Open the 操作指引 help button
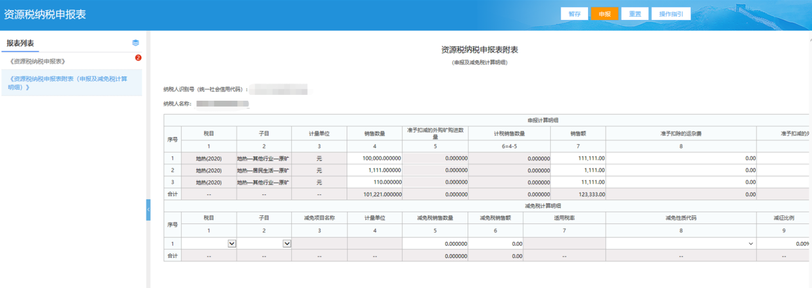 click(x=671, y=14)
